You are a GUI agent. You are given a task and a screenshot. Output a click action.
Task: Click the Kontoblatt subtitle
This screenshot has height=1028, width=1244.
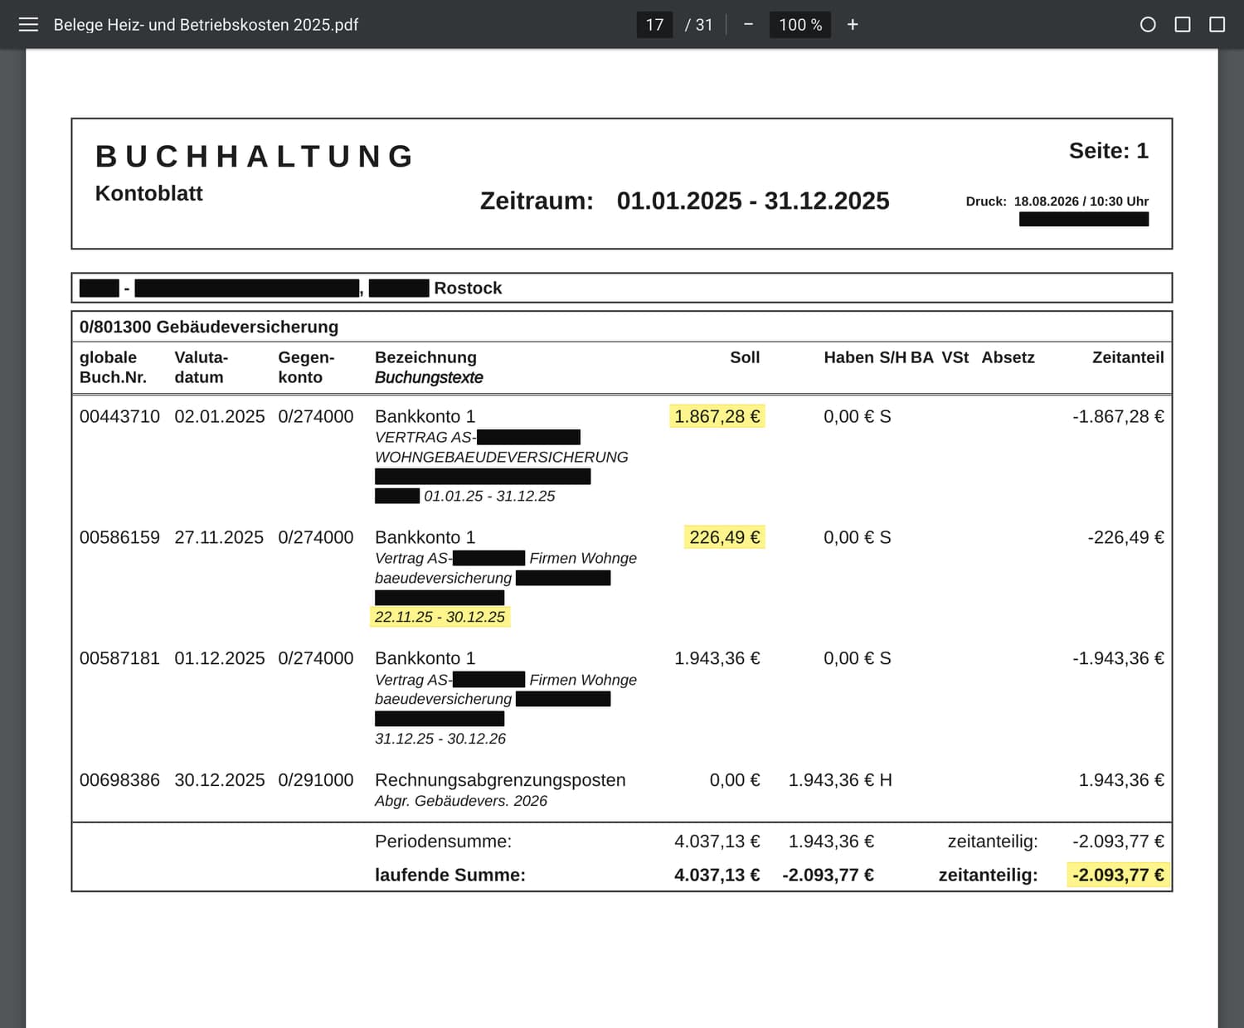pyautogui.click(x=149, y=193)
